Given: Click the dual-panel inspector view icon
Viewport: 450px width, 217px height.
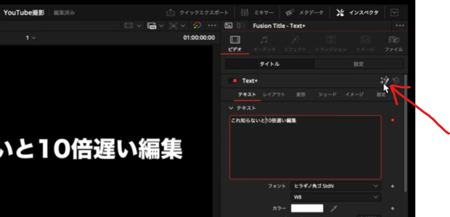Looking at the screenshot, I should pyautogui.click(x=241, y=25).
